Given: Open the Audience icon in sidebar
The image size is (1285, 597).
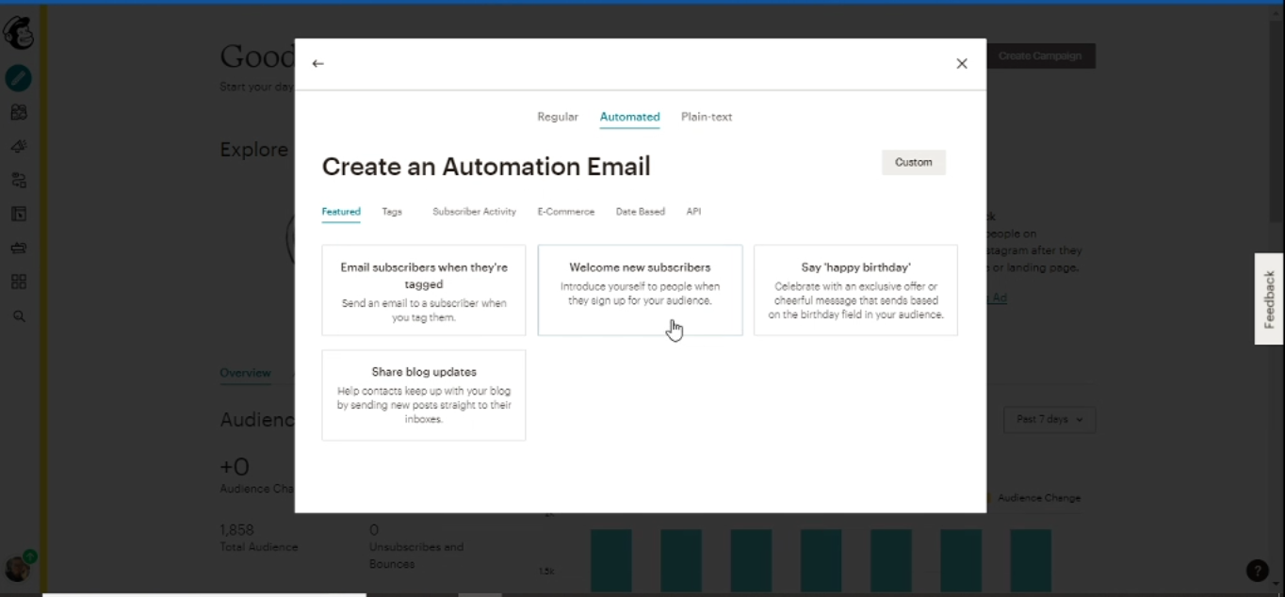Looking at the screenshot, I should click(x=18, y=112).
